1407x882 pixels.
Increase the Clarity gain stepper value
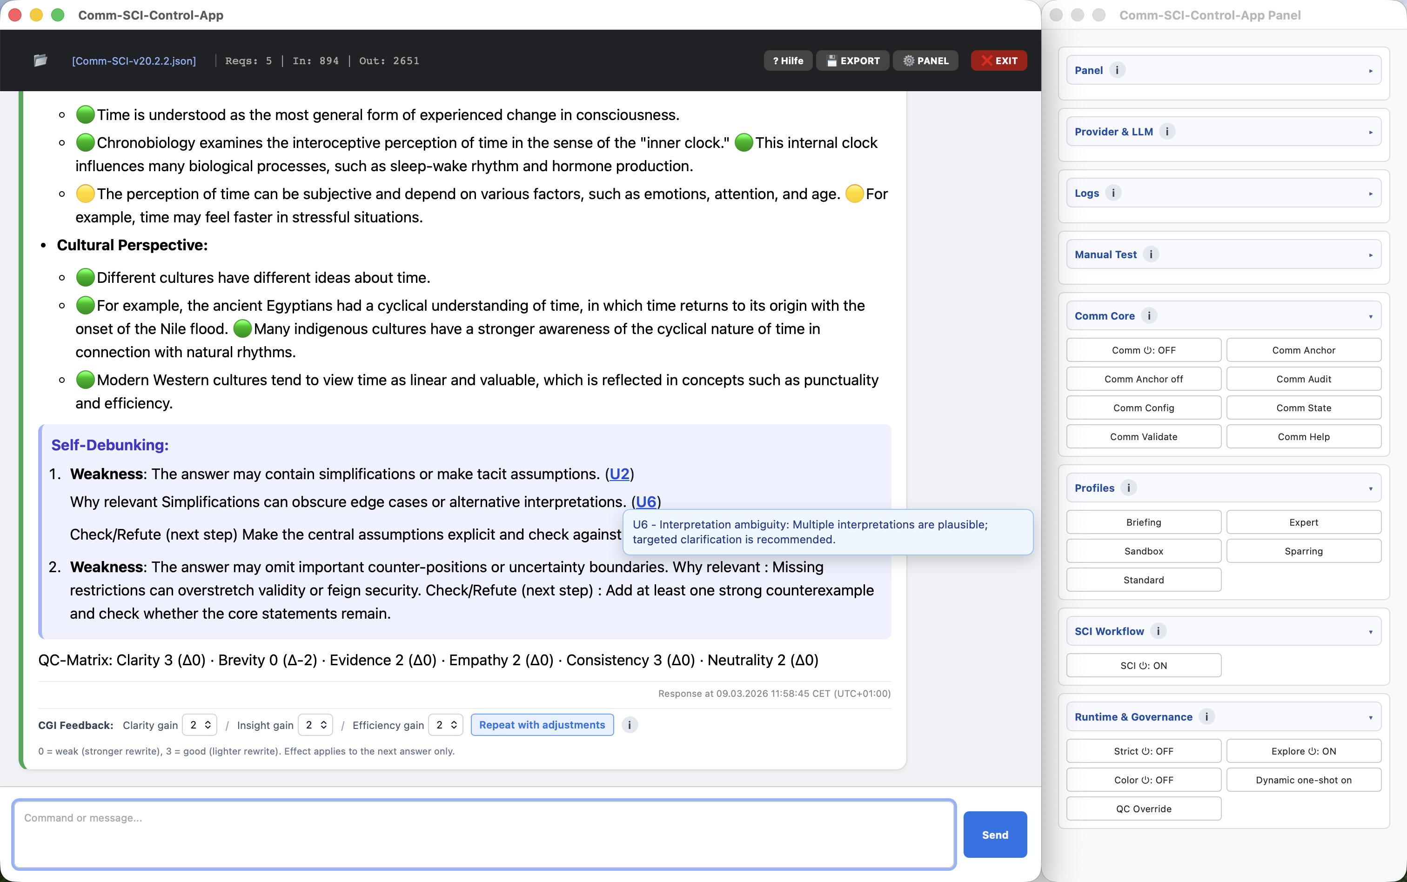[208, 721]
